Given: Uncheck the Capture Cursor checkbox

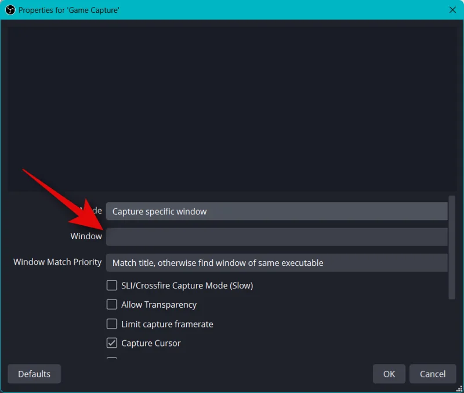Looking at the screenshot, I should 112,343.
